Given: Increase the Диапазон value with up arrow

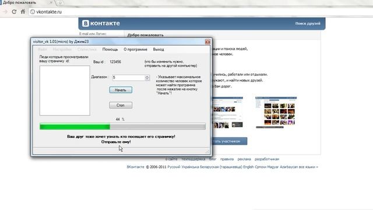Looking at the screenshot, I should click(147, 76).
